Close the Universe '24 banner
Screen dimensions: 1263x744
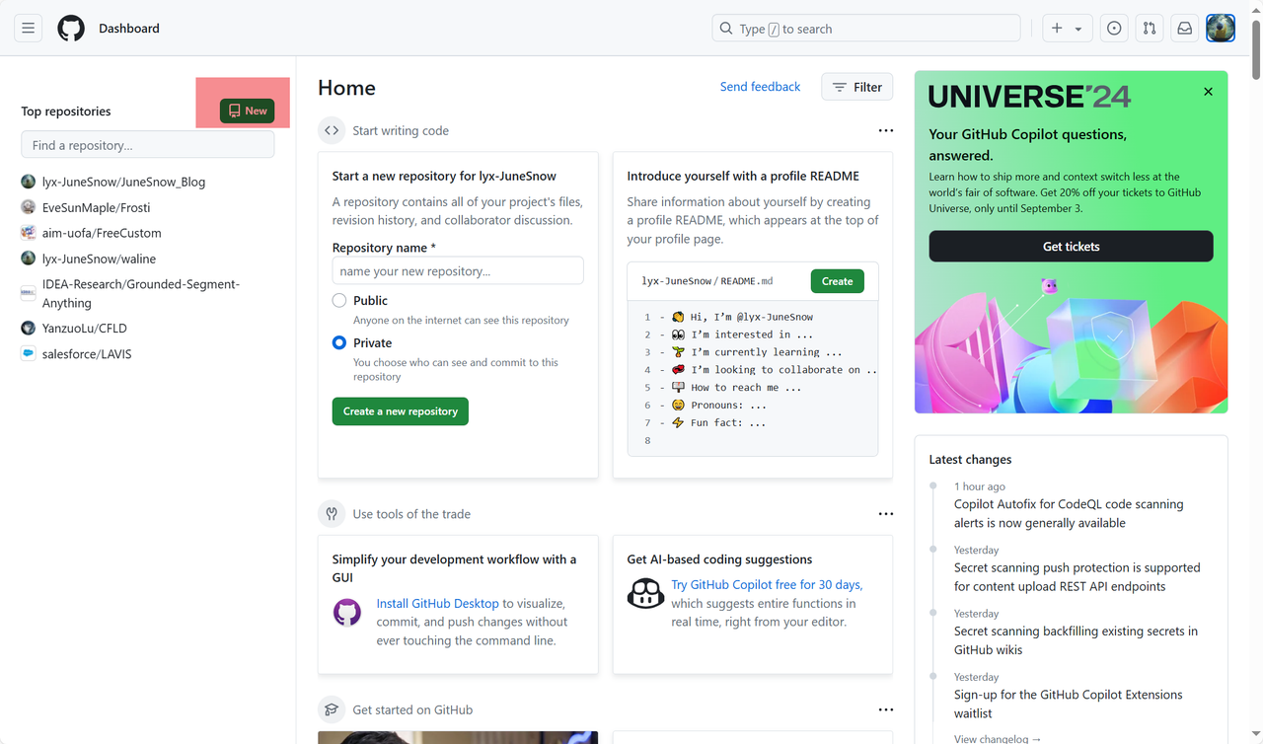click(x=1208, y=92)
